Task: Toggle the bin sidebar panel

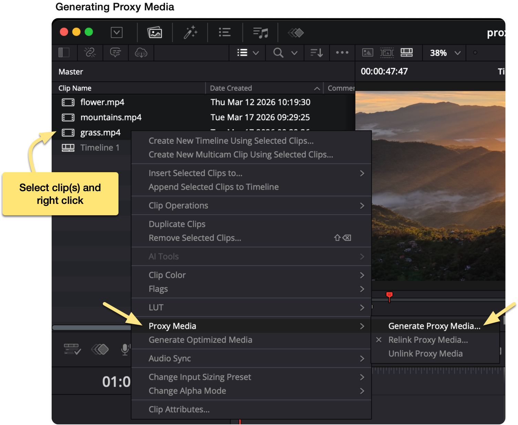Action: (63, 53)
